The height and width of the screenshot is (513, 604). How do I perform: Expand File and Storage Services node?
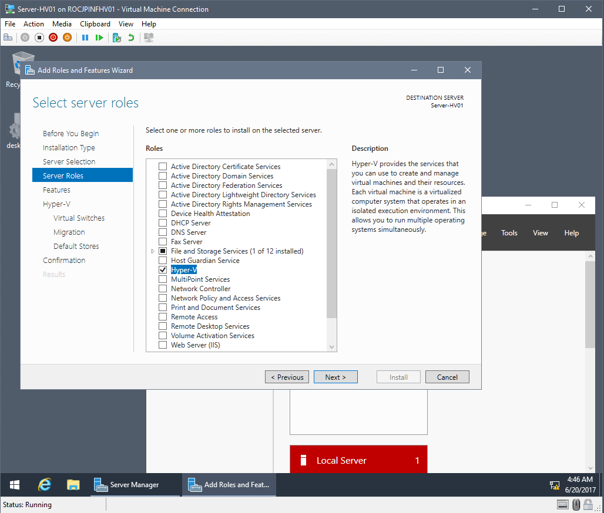[153, 251]
